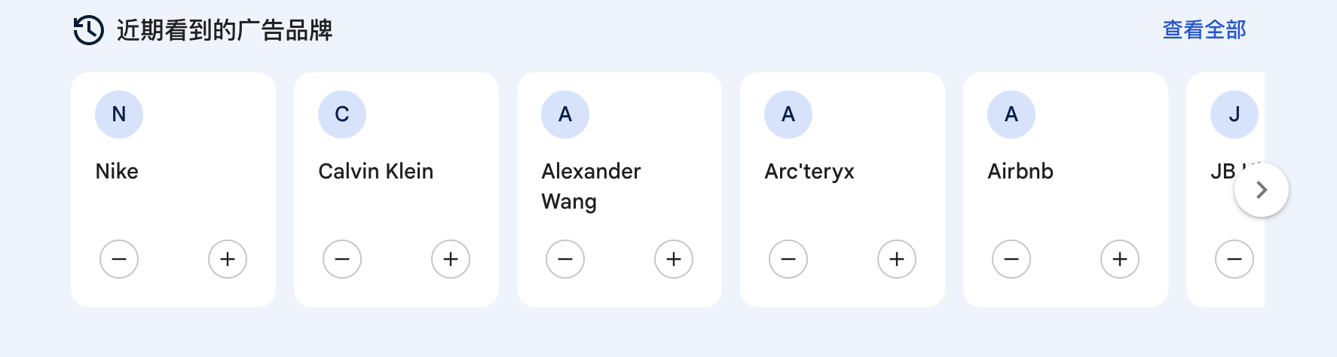Screen dimensions: 1337x357
Task: Tap minus button on Airbnb card
Action: coord(1011,259)
